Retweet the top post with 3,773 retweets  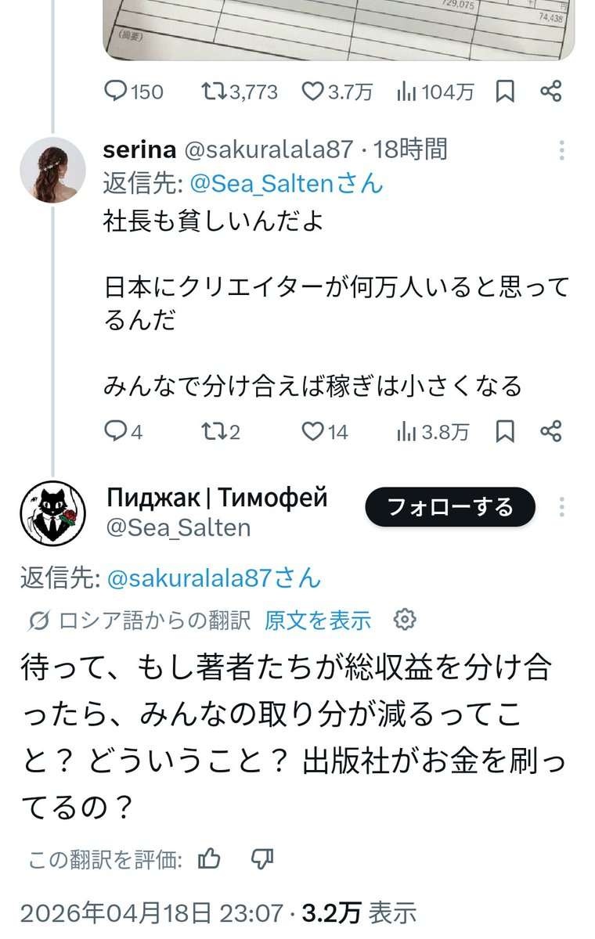click(x=211, y=92)
